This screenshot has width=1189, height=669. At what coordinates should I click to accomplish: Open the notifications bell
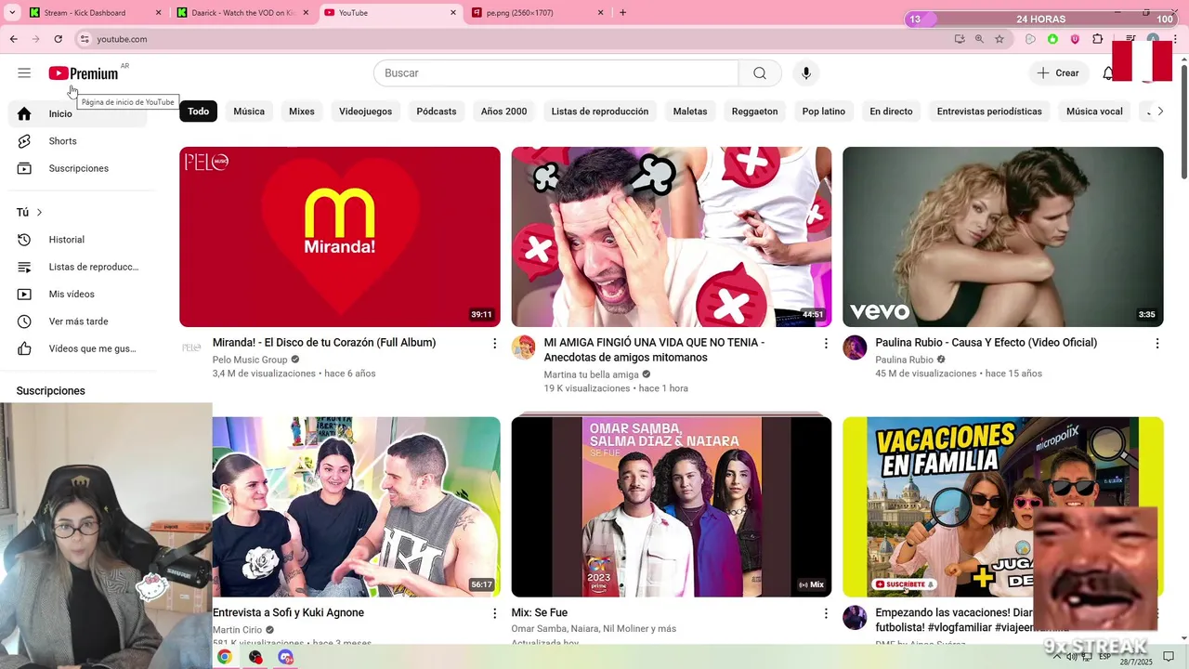coord(1107,73)
